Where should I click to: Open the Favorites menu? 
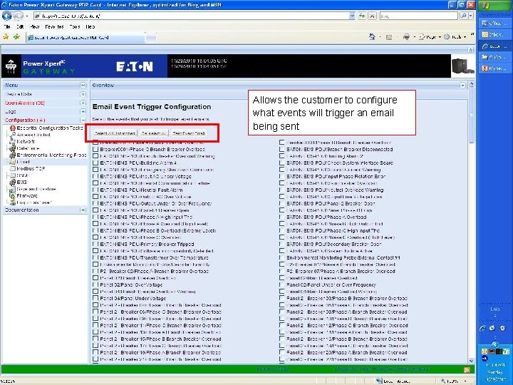pyautogui.click(x=54, y=27)
